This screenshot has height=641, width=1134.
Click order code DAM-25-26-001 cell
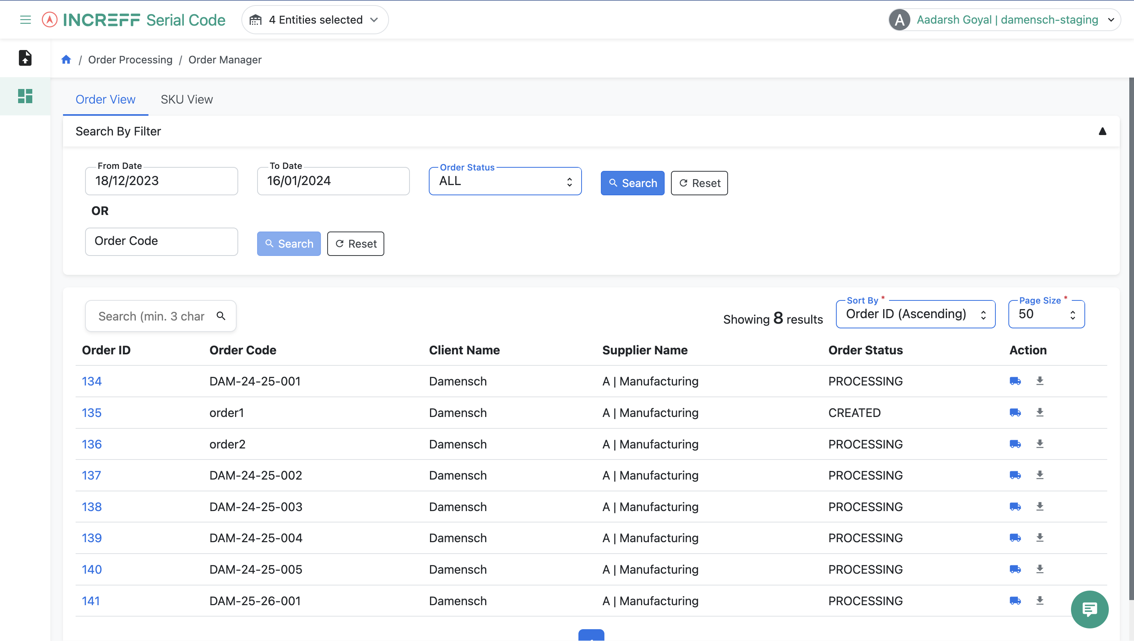click(255, 601)
